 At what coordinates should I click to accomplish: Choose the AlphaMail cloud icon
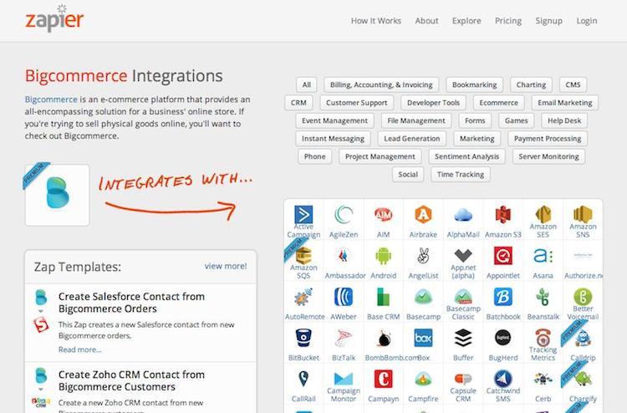click(463, 215)
